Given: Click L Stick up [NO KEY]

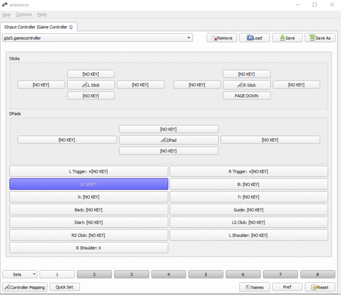Looking at the screenshot, I should pyautogui.click(x=91, y=74).
